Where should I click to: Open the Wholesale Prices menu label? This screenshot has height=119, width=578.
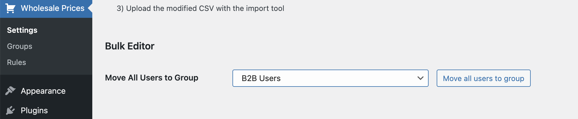pyautogui.click(x=53, y=8)
